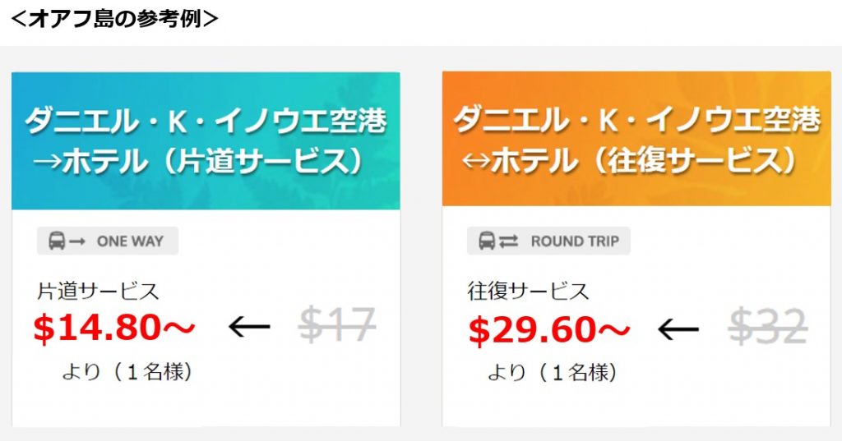Image resolution: width=842 pixels, height=441 pixels.
Task: Click the オアフ島の参考例 heading
Action: coord(114,18)
